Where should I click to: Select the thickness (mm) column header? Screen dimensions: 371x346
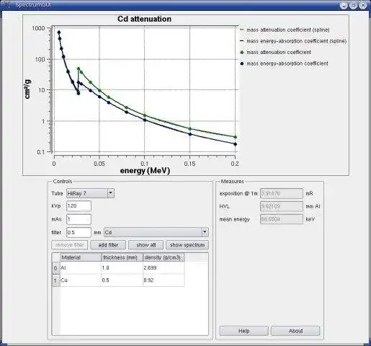[122, 257]
